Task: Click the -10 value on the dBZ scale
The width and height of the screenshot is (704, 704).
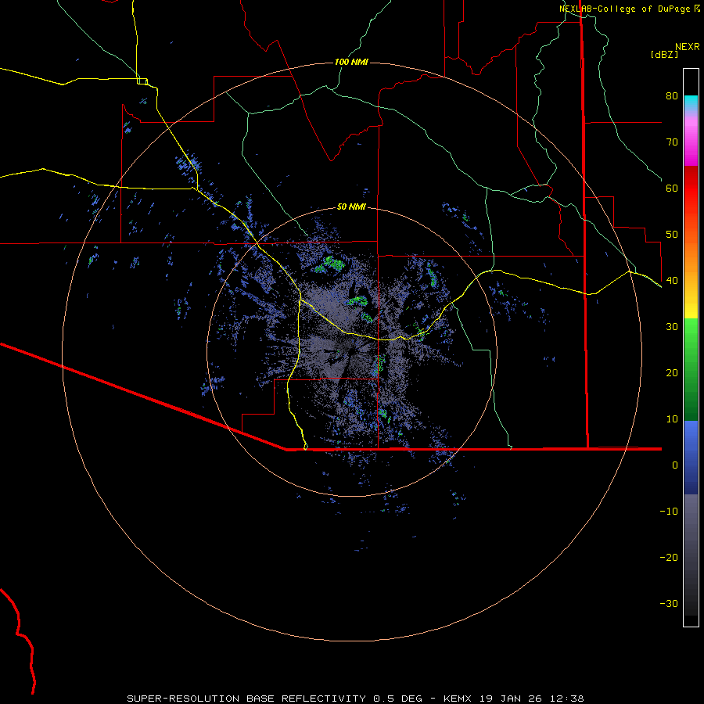Action: point(669,512)
